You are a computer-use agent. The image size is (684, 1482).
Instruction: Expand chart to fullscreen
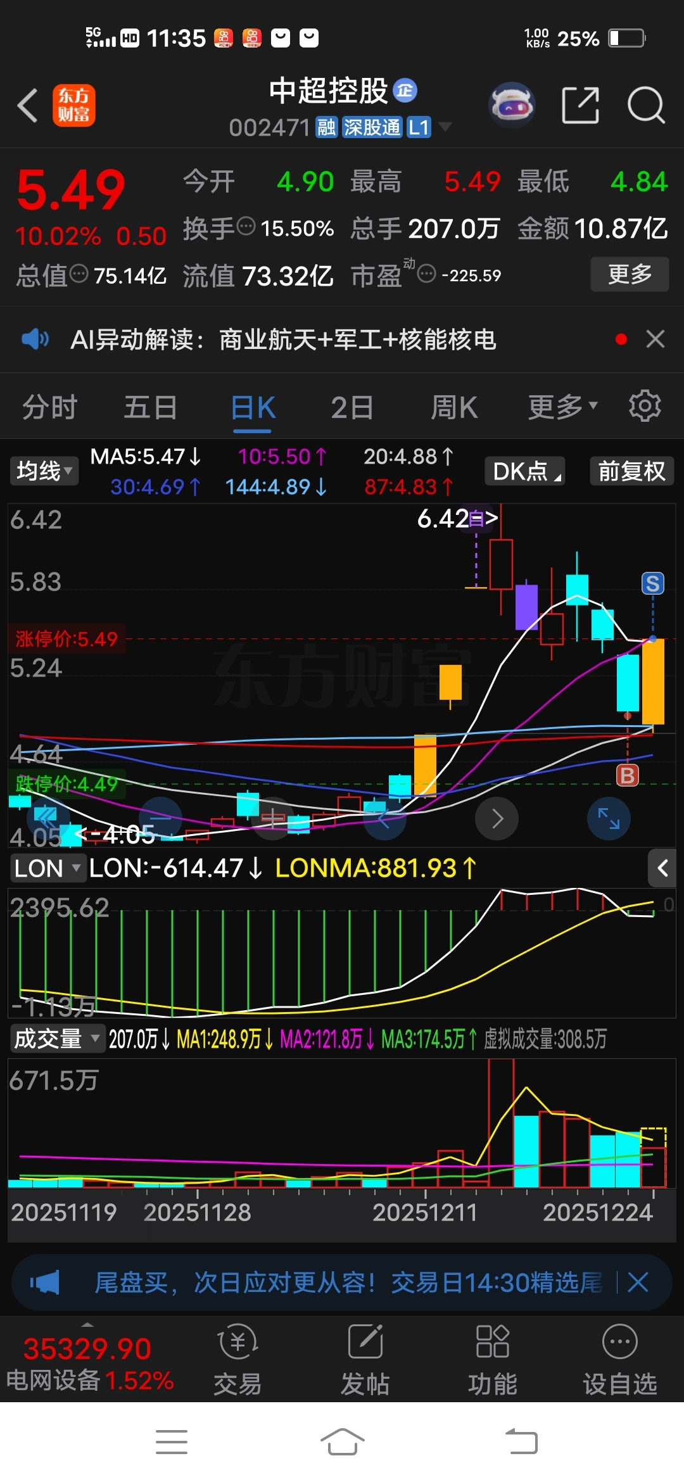(x=609, y=819)
